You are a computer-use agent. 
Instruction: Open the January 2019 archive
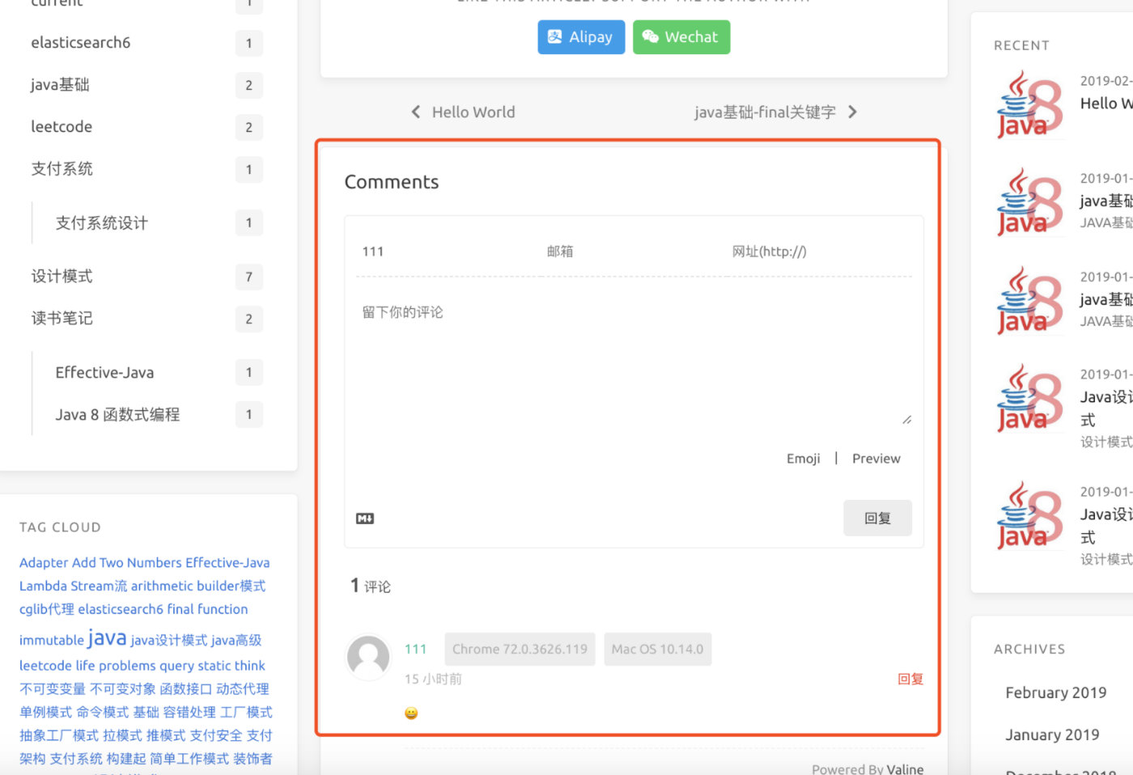[x=1052, y=735]
